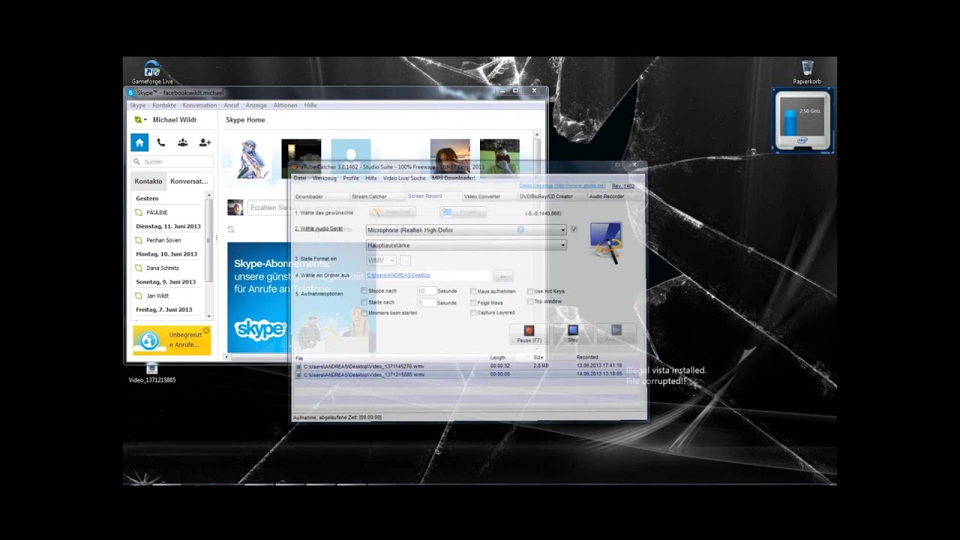Click the add contact icon in Skype
Screen dimensions: 960x540
click(204, 142)
